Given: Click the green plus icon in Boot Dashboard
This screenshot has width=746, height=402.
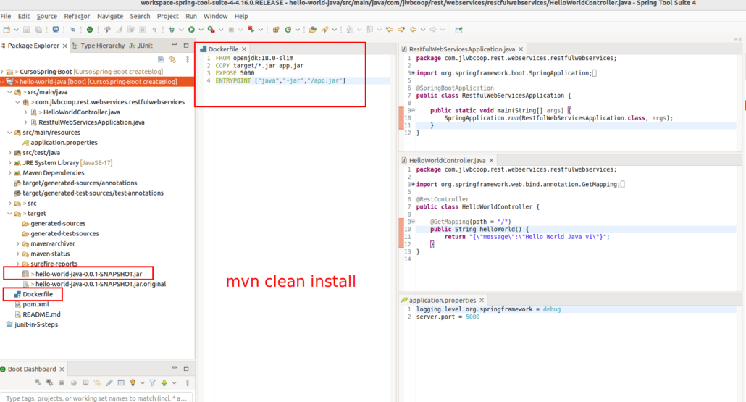Looking at the screenshot, I should coord(164,382).
